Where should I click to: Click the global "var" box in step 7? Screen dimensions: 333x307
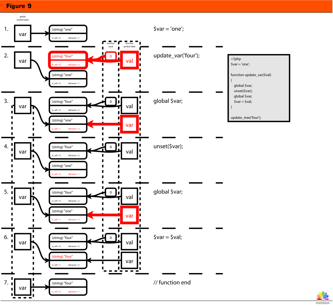[23, 288]
